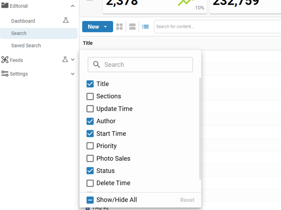Click the Feeds flask icon
This screenshot has width=281, height=210.
click(x=65, y=60)
